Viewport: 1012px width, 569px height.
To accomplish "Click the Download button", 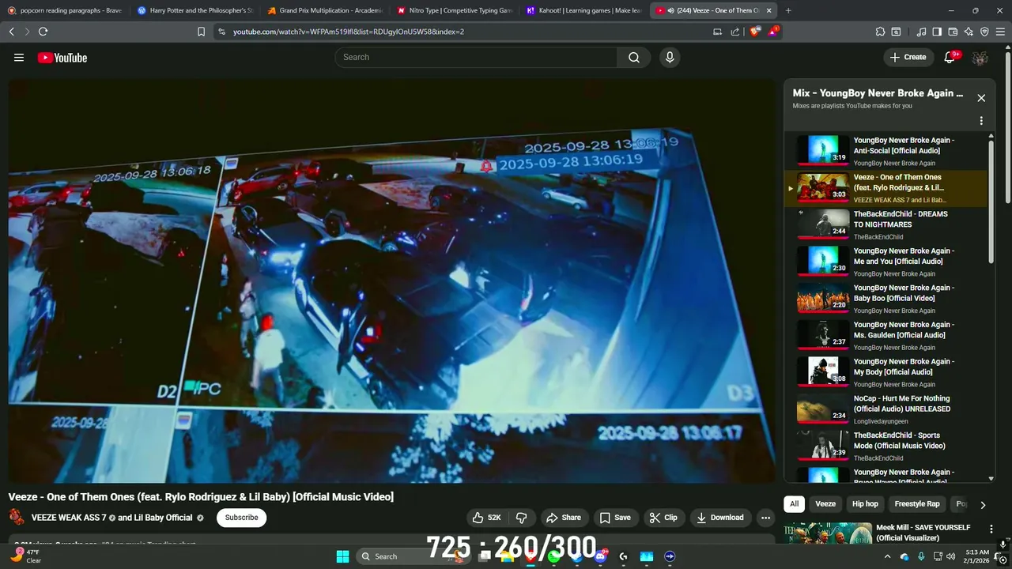I will [720, 518].
